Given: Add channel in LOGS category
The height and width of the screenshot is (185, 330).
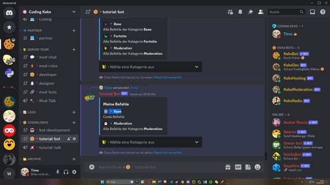Looking at the screenshot, I should (74, 112).
